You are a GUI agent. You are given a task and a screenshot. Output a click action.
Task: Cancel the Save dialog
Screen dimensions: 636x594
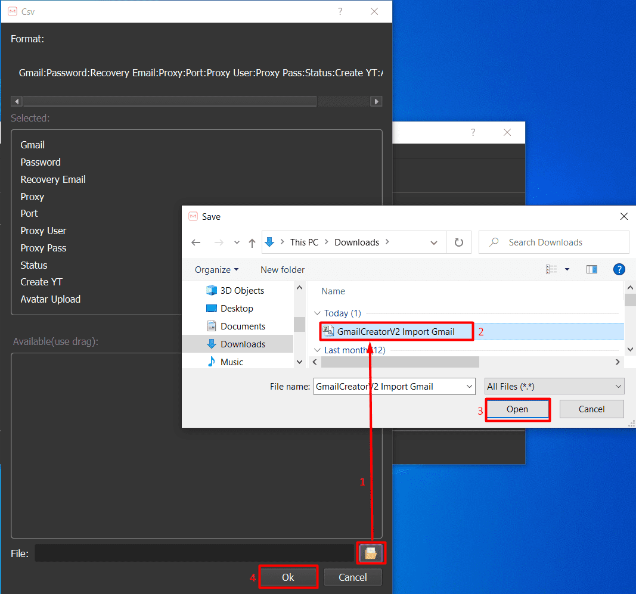(x=591, y=409)
